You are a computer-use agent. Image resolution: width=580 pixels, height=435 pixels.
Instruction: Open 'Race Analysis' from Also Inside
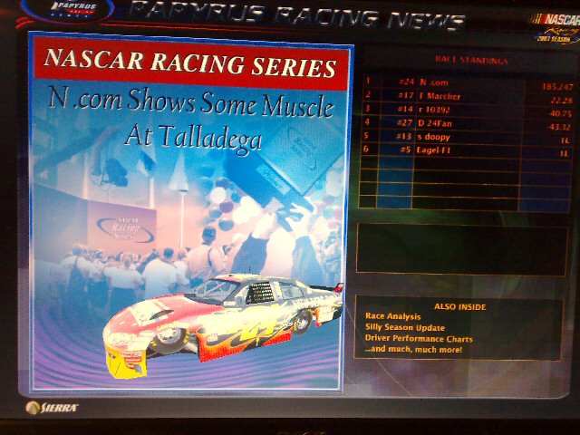tap(392, 316)
